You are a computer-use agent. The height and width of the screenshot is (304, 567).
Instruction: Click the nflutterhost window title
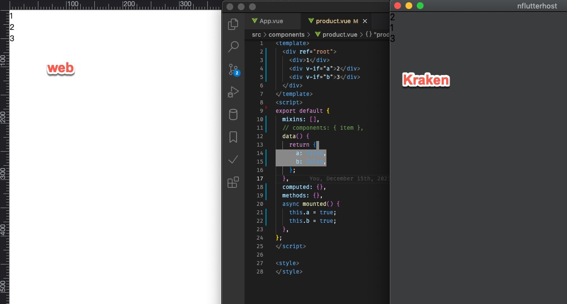tap(537, 6)
